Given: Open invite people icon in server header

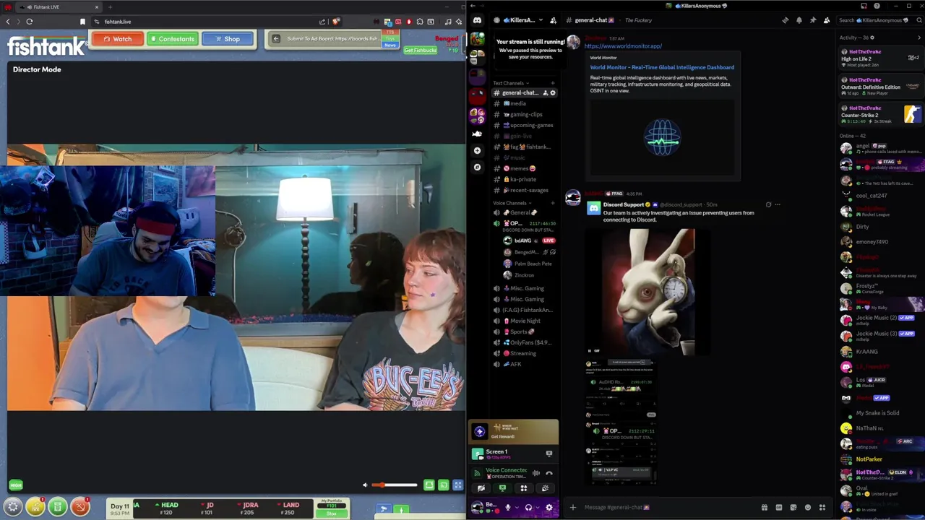Looking at the screenshot, I should [x=553, y=20].
